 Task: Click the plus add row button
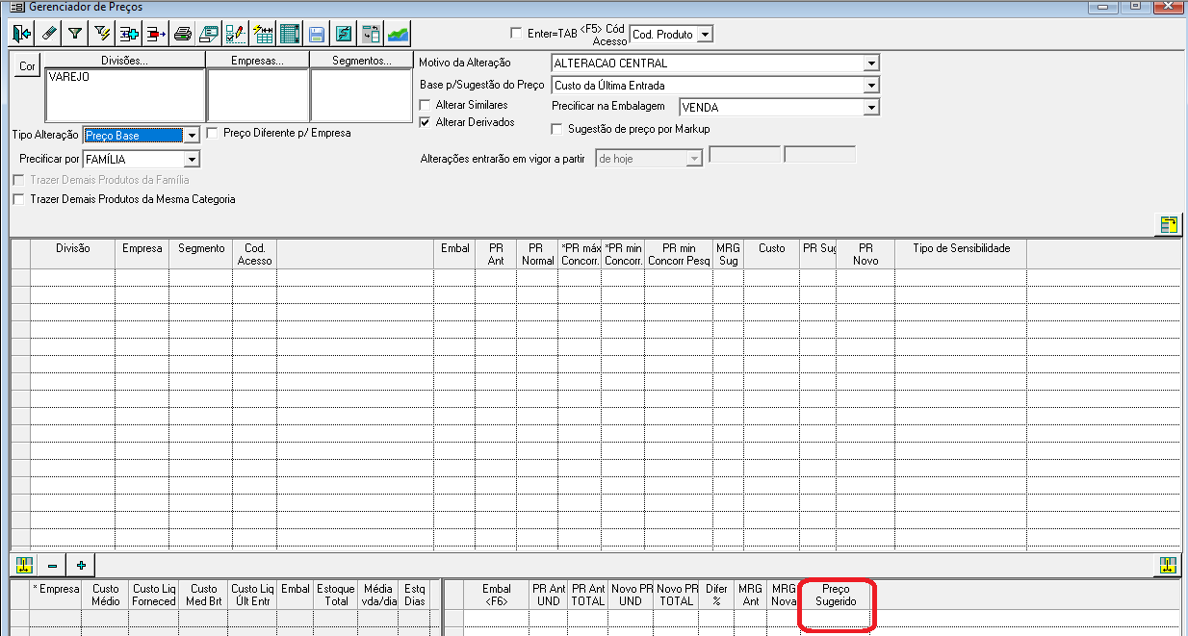(81, 565)
